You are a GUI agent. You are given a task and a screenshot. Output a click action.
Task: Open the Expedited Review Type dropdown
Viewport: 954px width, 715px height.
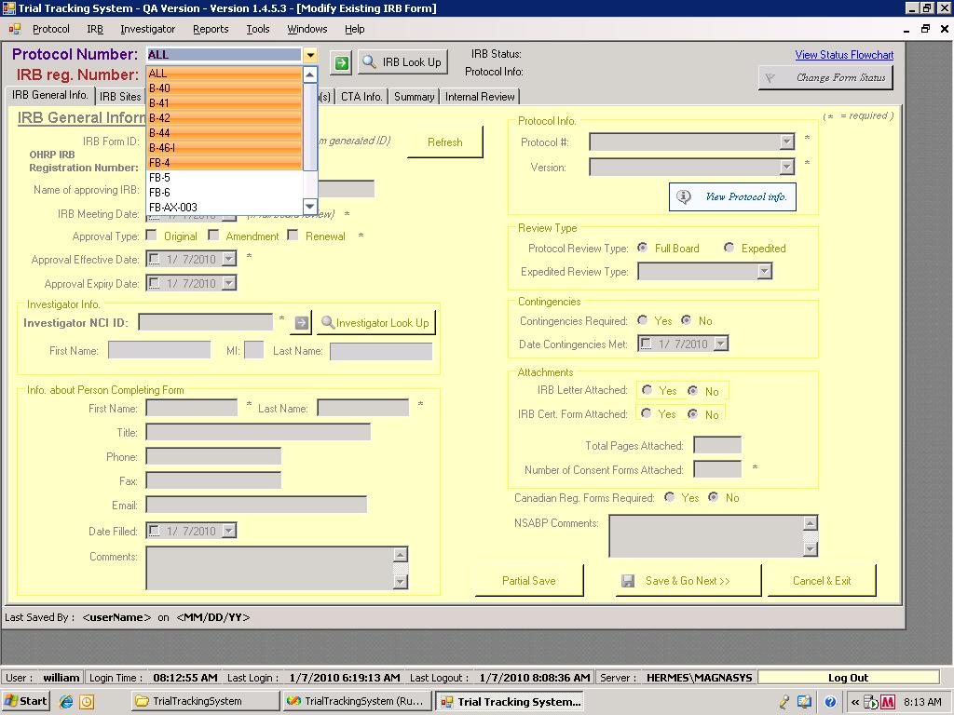click(x=765, y=271)
